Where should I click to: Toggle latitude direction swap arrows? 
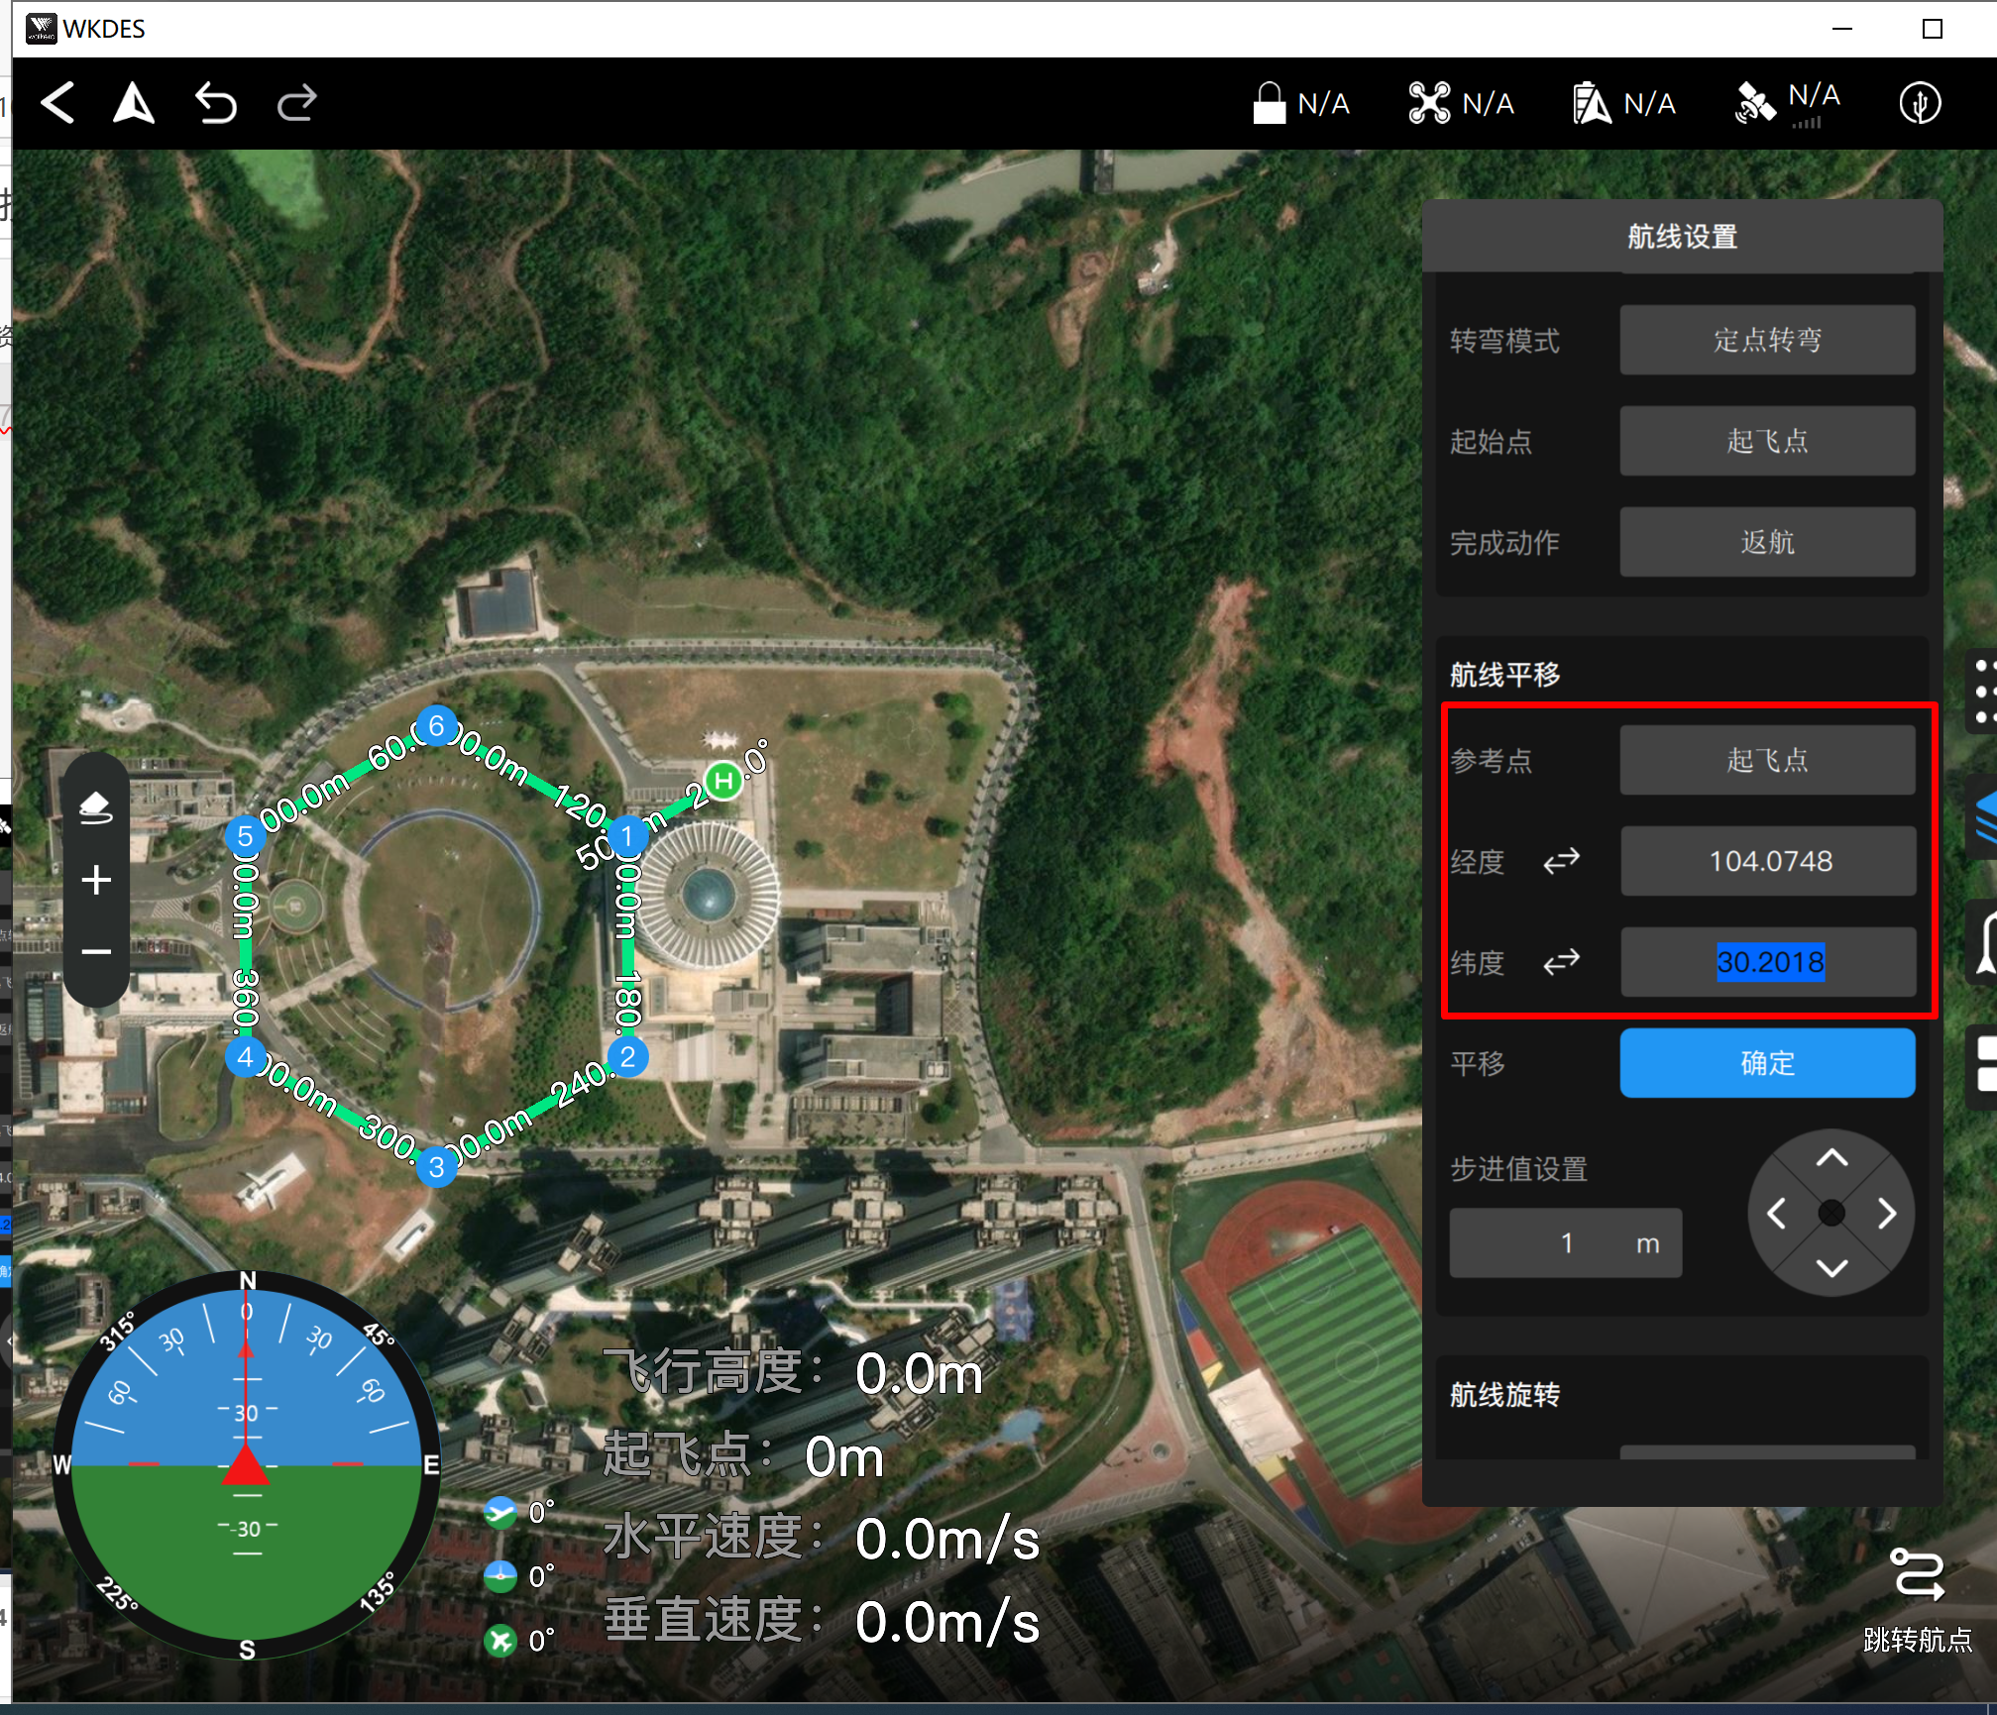tap(1561, 962)
